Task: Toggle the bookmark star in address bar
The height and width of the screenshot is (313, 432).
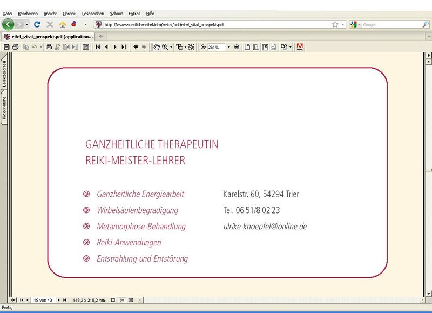Action: click(335, 24)
